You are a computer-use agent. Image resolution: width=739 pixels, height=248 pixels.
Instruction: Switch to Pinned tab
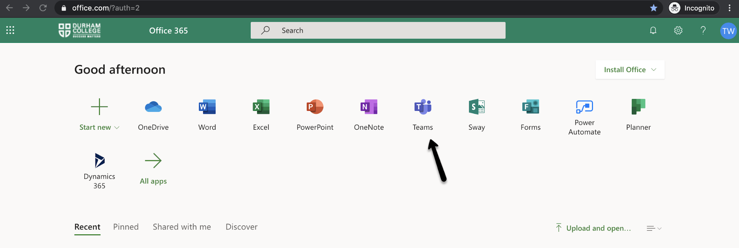[126, 227]
